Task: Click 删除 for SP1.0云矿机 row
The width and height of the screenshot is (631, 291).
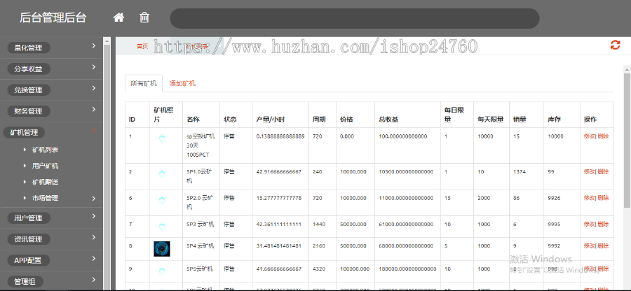Action: [x=603, y=171]
